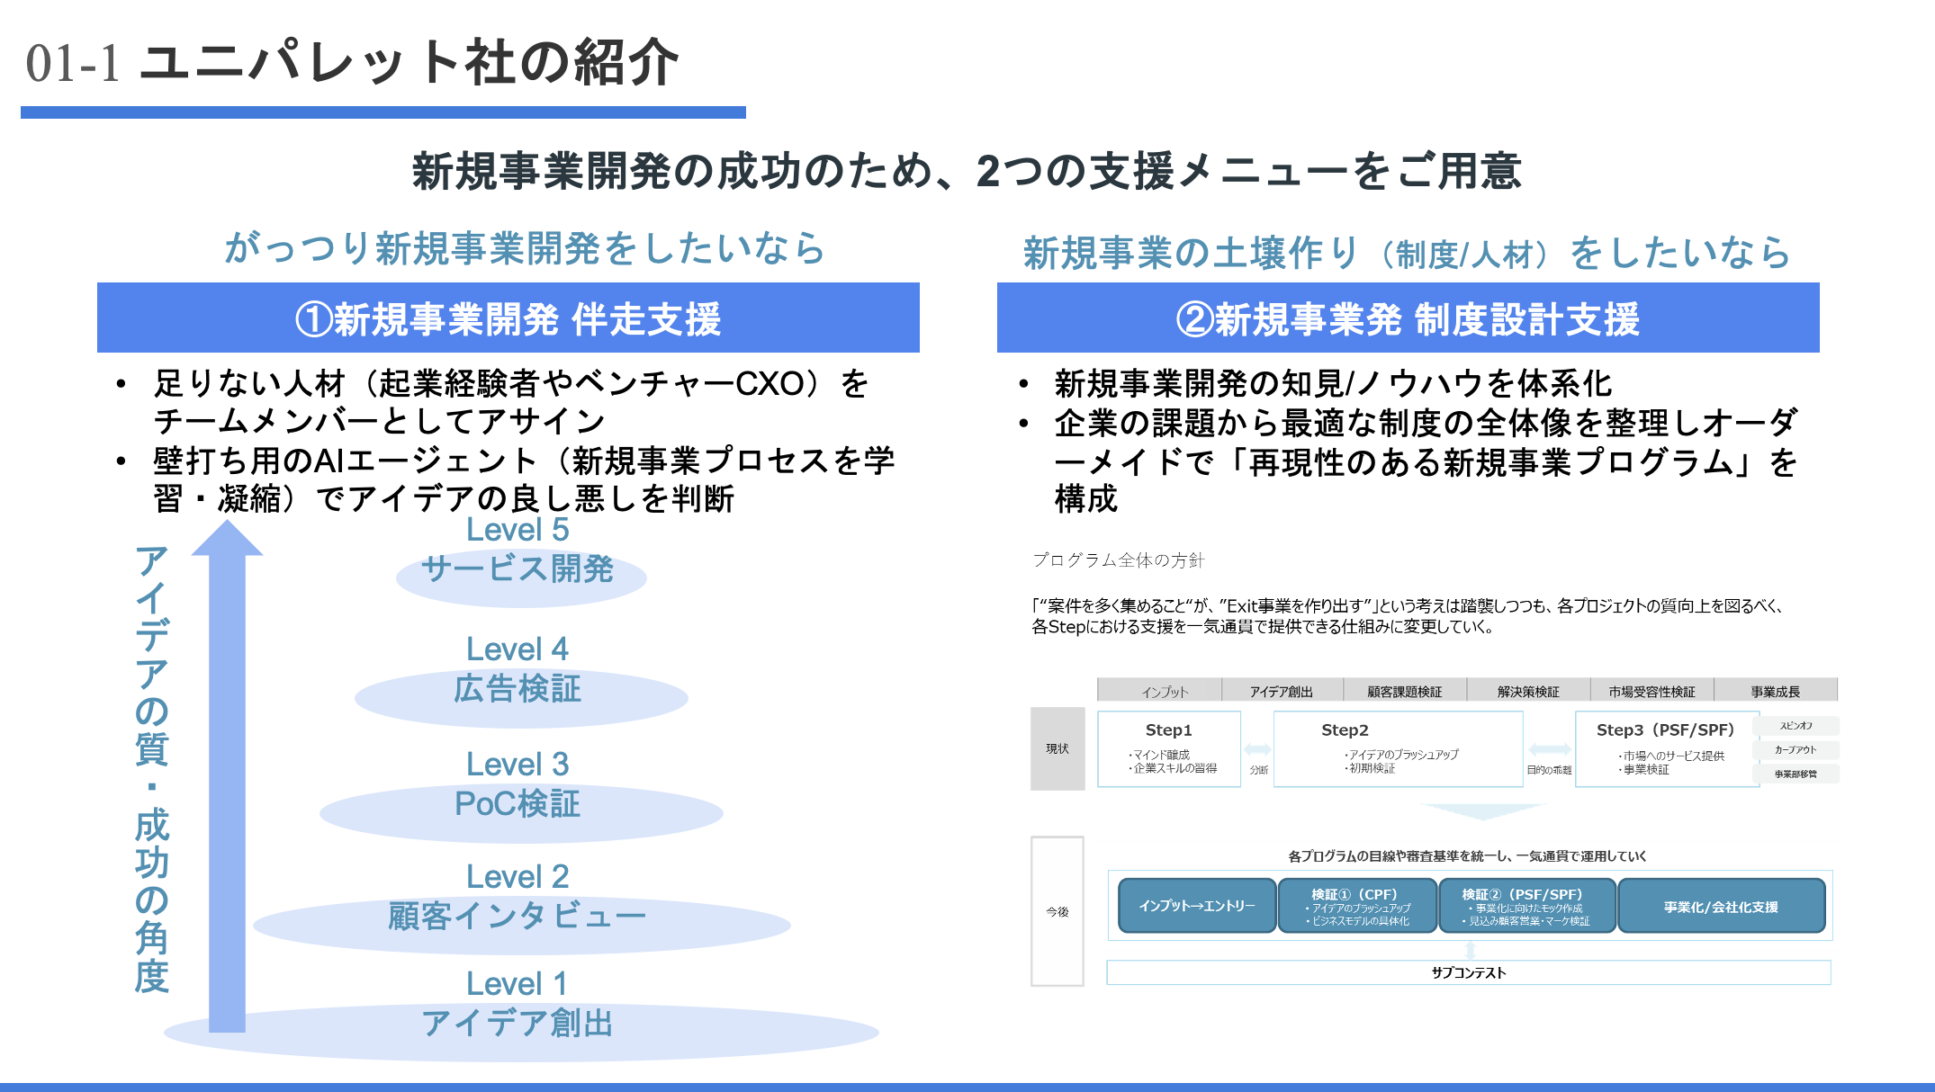Click the Step2 box in the 現状 row
Viewport: 1935px width, 1092px height.
pyautogui.click(x=1398, y=749)
